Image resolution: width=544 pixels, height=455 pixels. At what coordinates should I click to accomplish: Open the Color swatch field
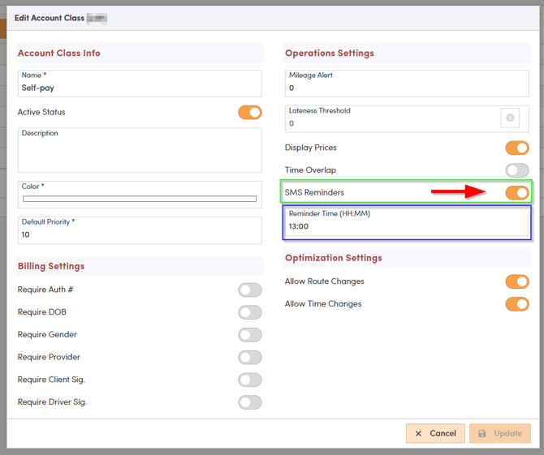point(140,199)
